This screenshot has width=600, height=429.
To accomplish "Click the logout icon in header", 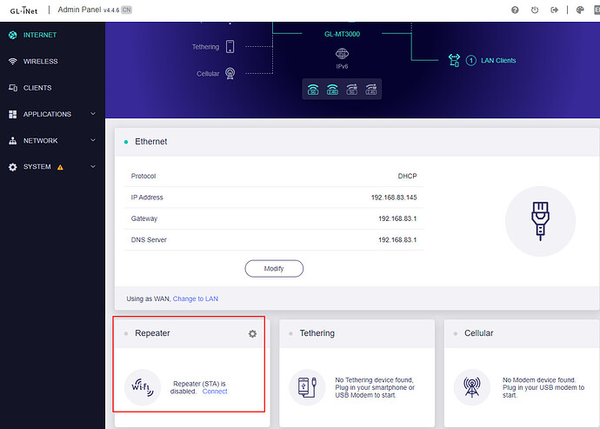I will pyautogui.click(x=553, y=10).
